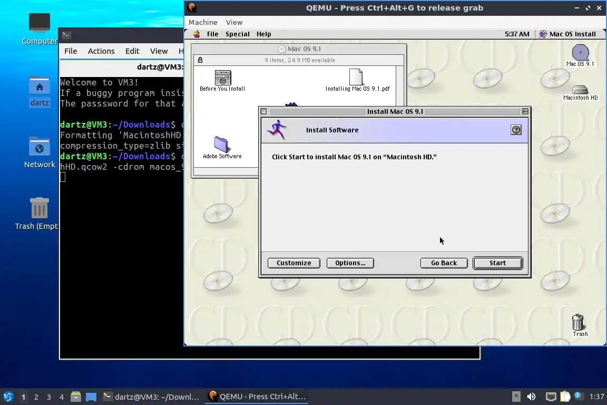Open the terminal File menu
The image size is (607, 405).
click(x=71, y=51)
